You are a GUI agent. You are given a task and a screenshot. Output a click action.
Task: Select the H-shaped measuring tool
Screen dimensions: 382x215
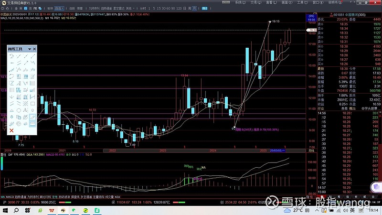click(32, 97)
